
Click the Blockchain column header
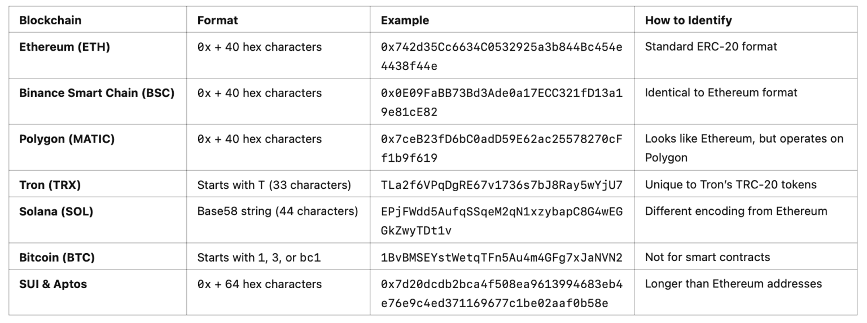click(50, 20)
